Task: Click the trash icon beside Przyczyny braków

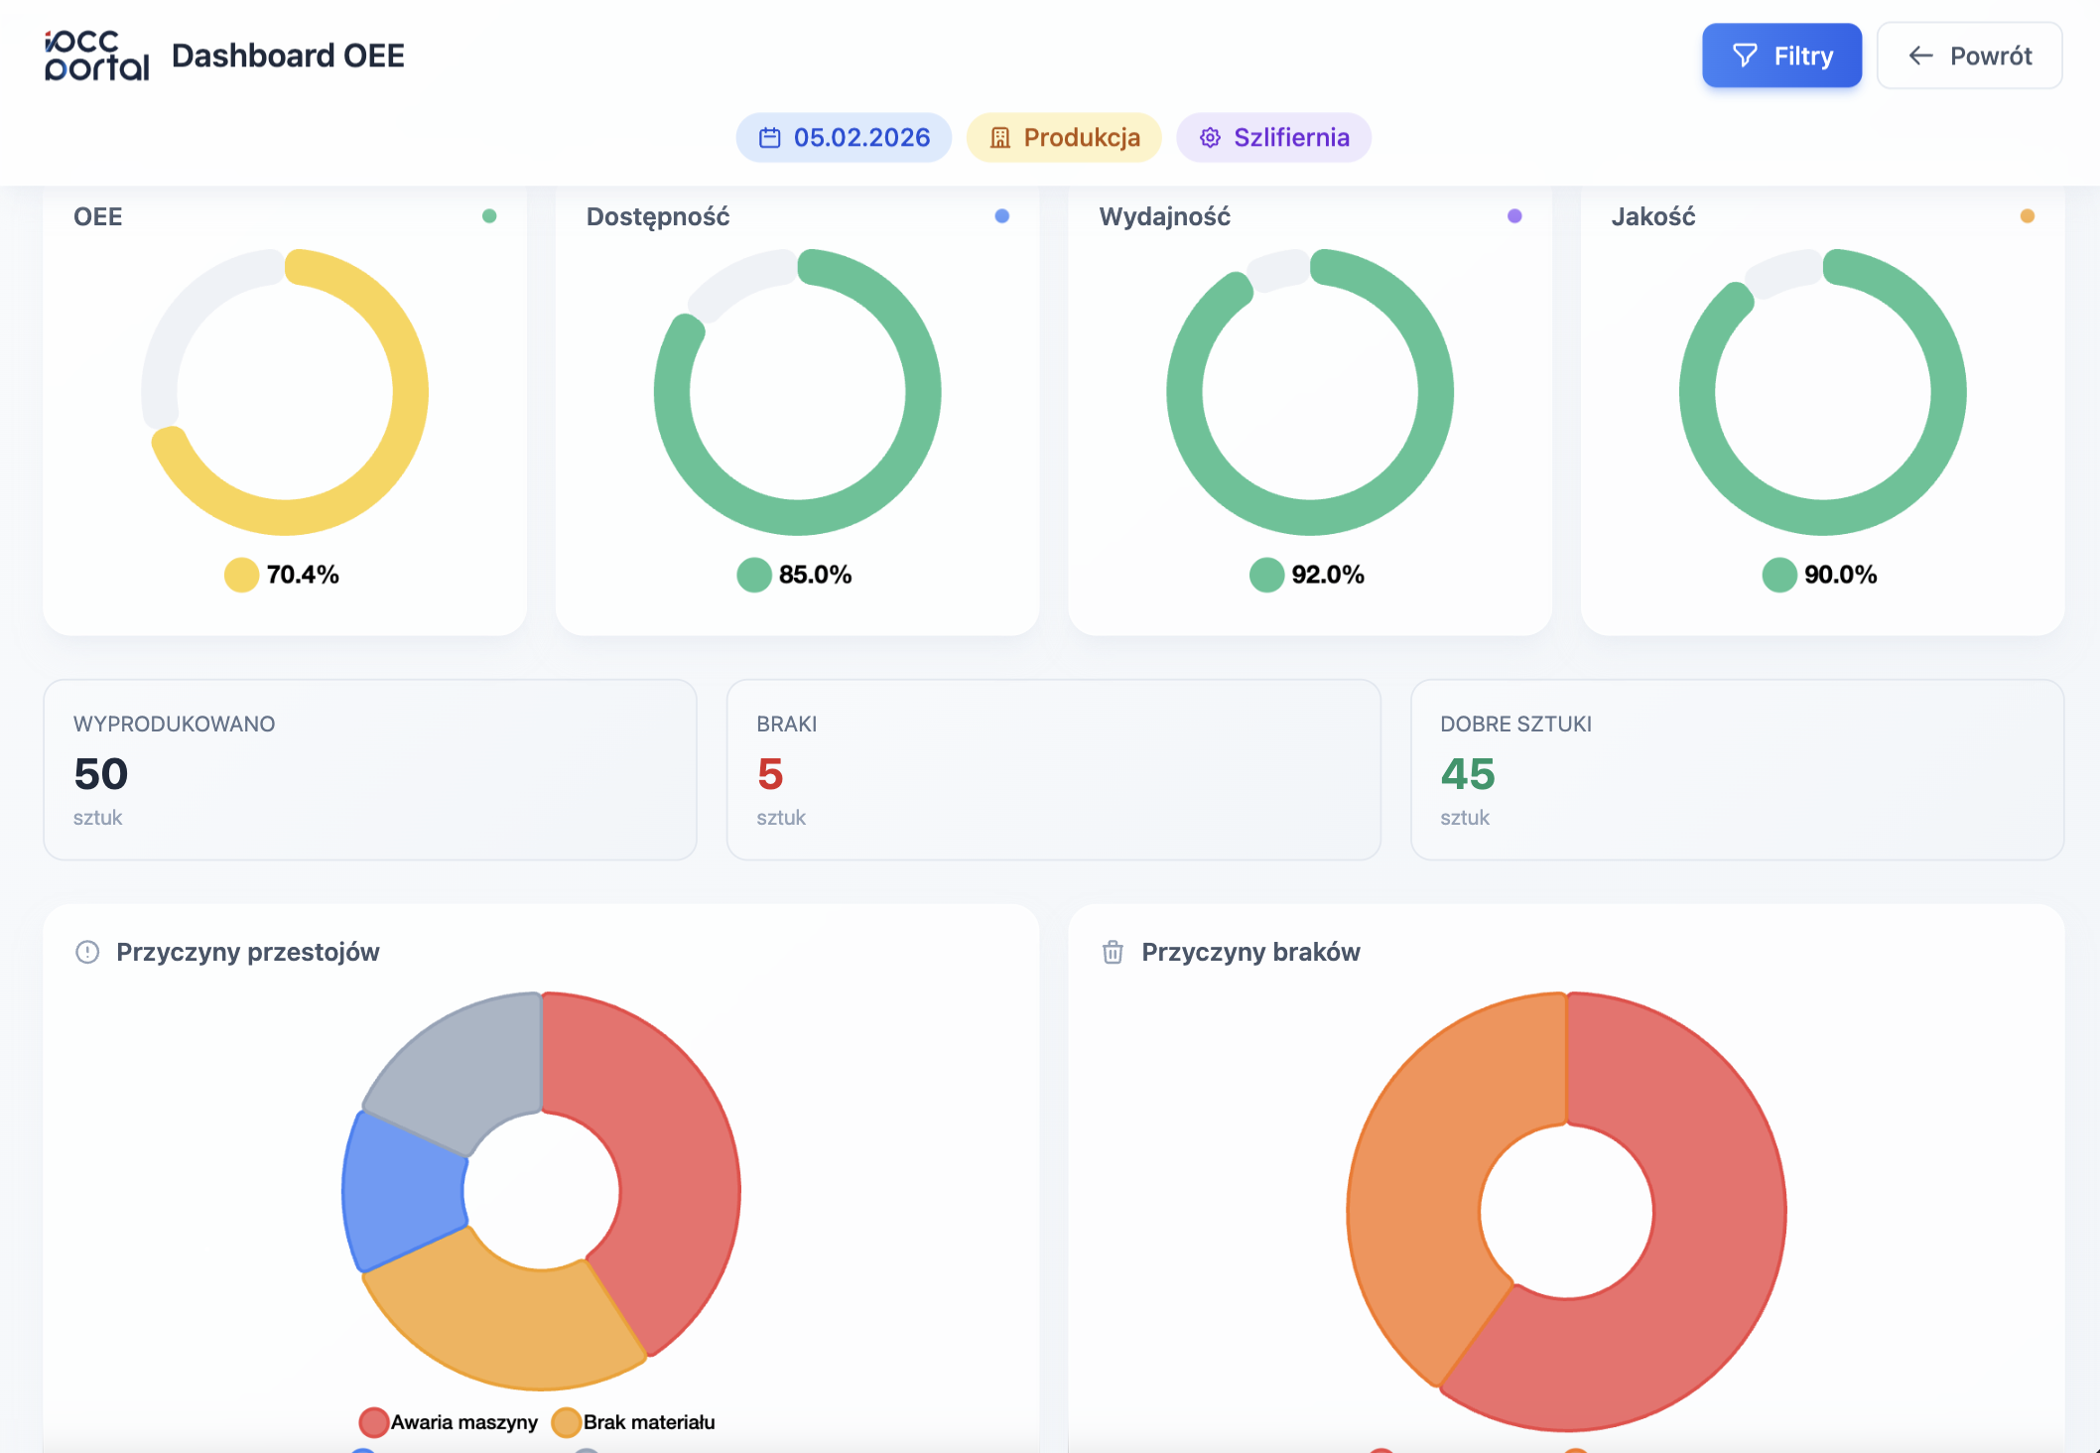Action: pyautogui.click(x=1113, y=953)
